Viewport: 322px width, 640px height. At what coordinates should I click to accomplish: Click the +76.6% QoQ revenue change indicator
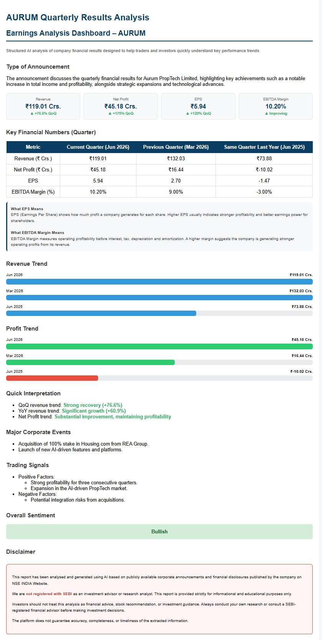(43, 114)
